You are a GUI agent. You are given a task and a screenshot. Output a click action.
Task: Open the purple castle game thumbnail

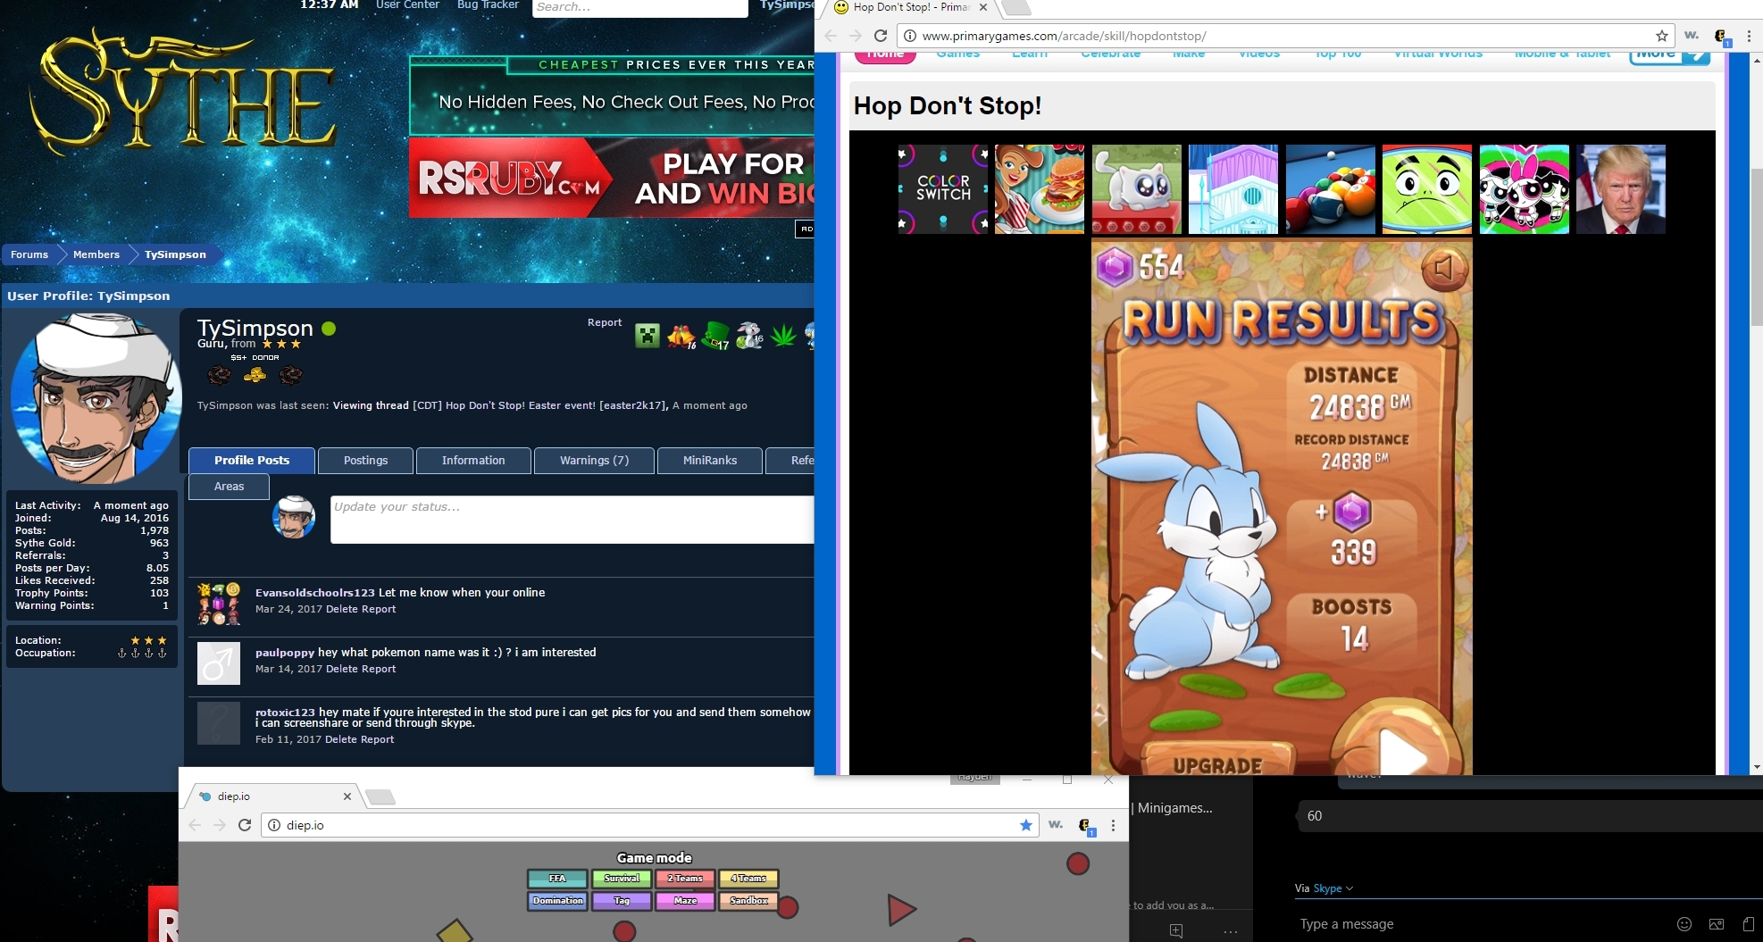click(x=1233, y=189)
